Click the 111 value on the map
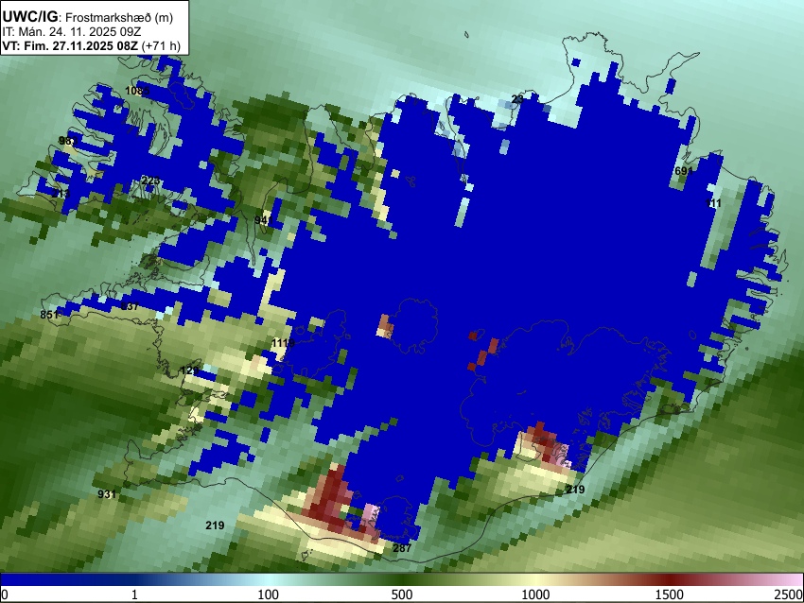Viewport: 804px width, 603px height. point(713,203)
